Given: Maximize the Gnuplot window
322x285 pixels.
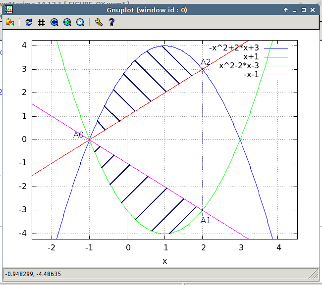Looking at the screenshot, I should 304,10.
